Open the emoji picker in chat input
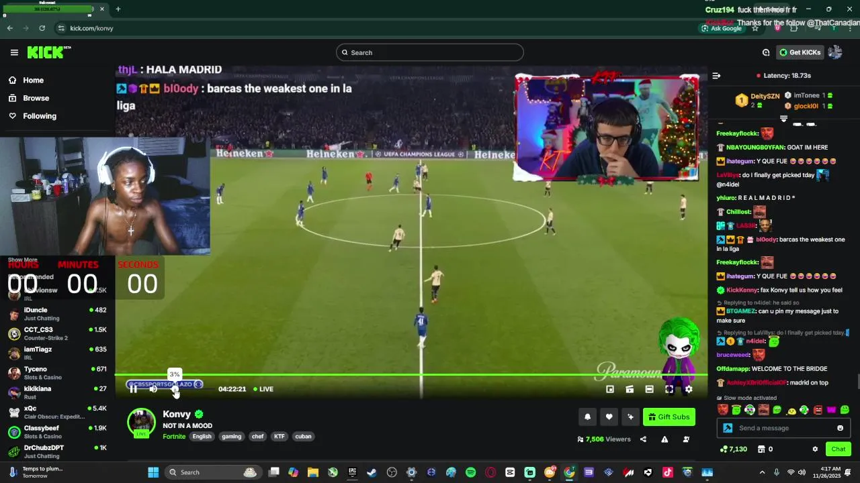 [x=840, y=428]
